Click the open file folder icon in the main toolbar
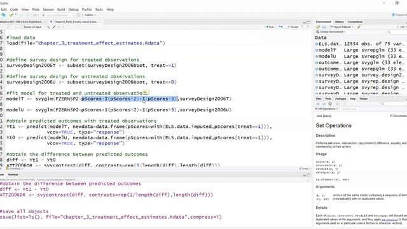407x229 pixels. tap(11, 15)
